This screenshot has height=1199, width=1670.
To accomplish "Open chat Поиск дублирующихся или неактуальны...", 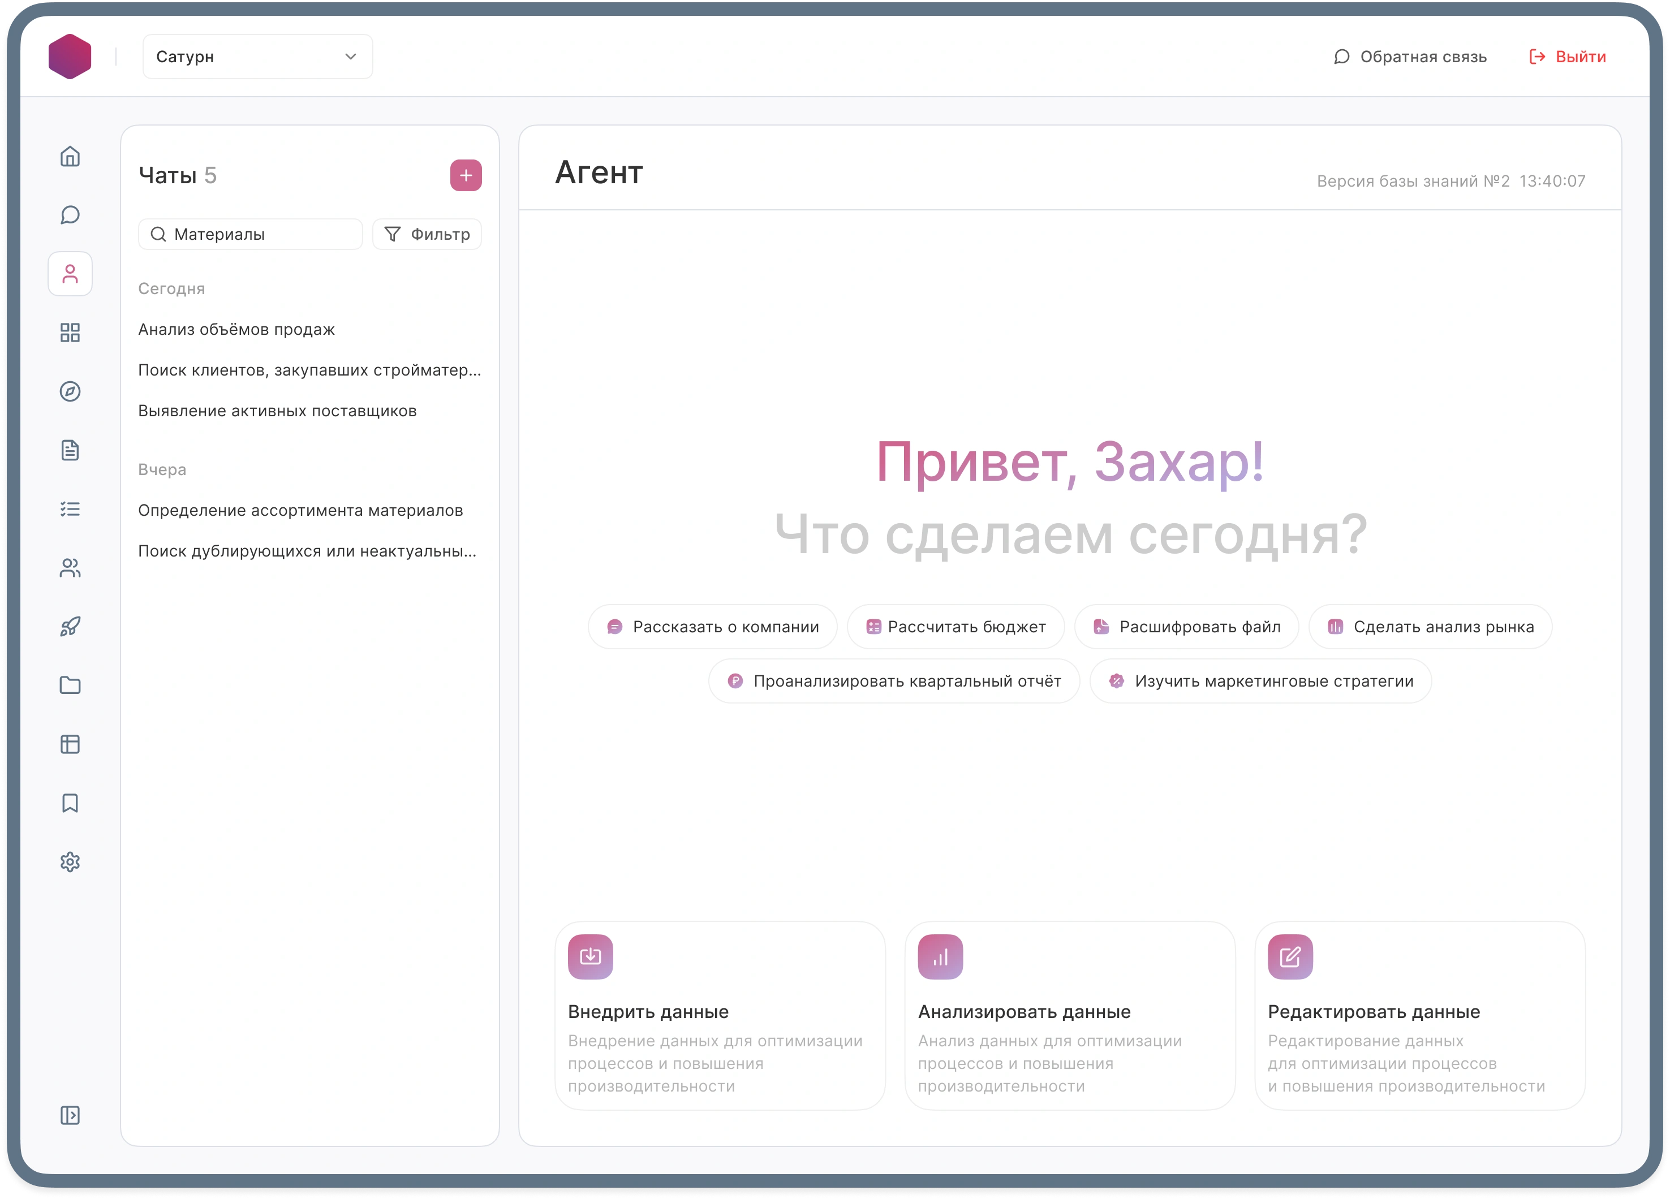I will click(307, 551).
